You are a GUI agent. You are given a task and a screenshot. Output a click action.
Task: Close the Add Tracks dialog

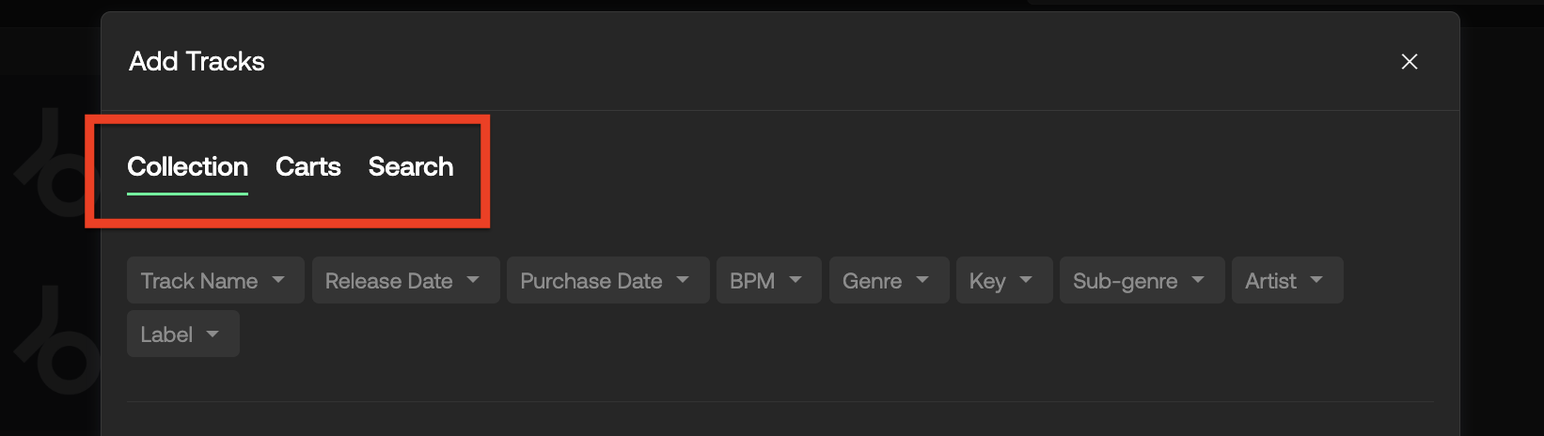(x=1409, y=62)
